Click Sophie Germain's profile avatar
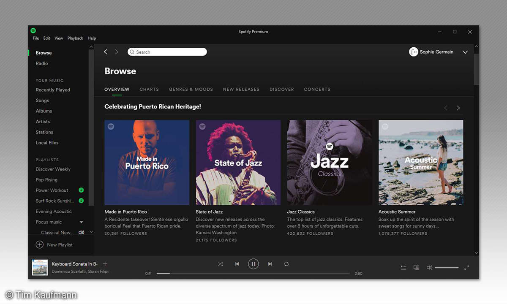 (x=414, y=52)
